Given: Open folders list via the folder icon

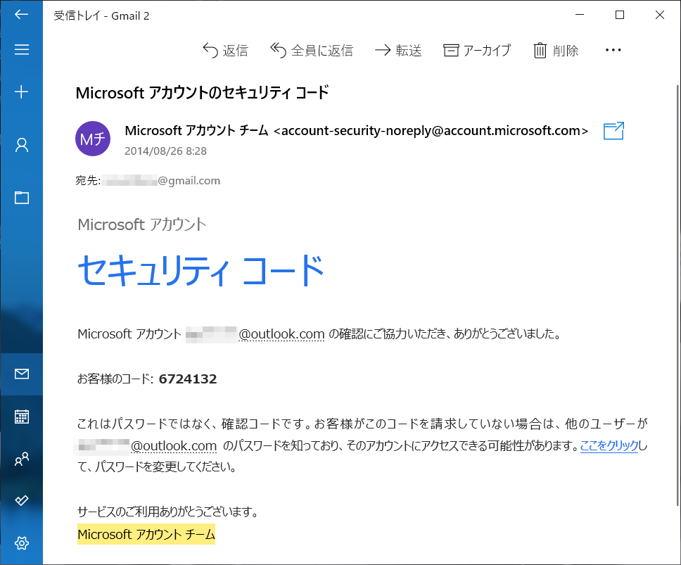Looking at the screenshot, I should (21, 198).
